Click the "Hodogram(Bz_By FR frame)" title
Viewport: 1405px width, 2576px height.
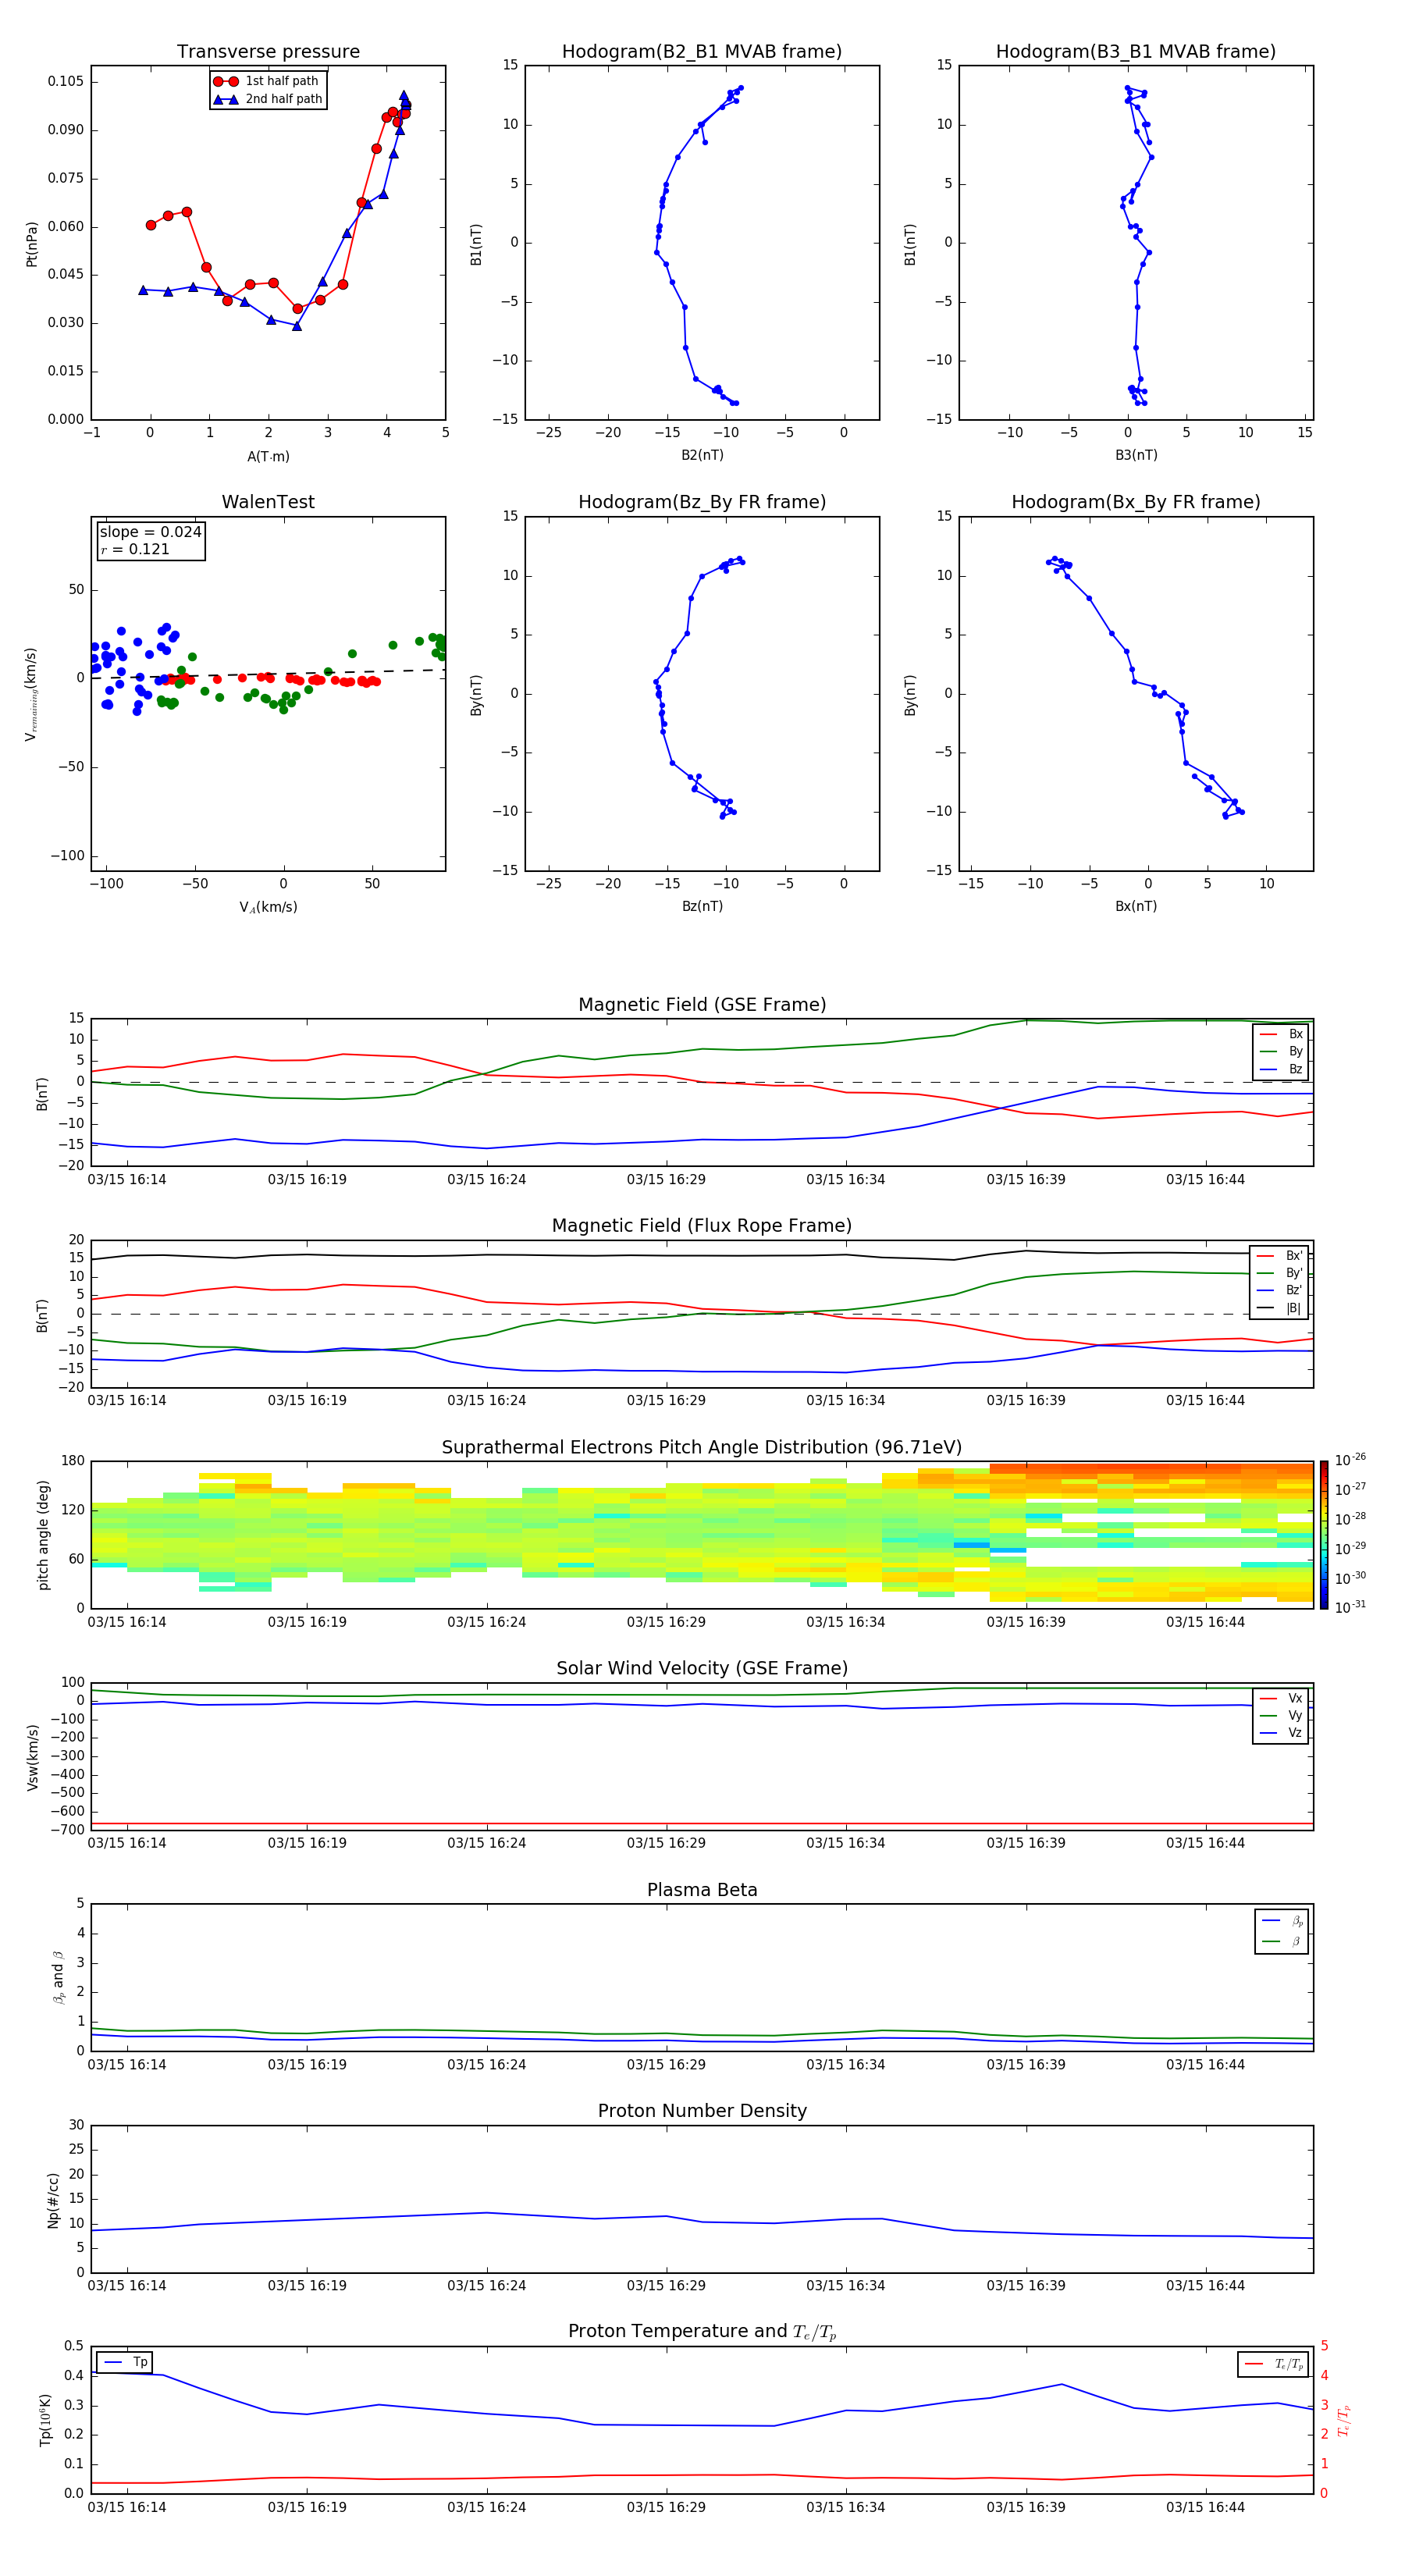coord(702,502)
